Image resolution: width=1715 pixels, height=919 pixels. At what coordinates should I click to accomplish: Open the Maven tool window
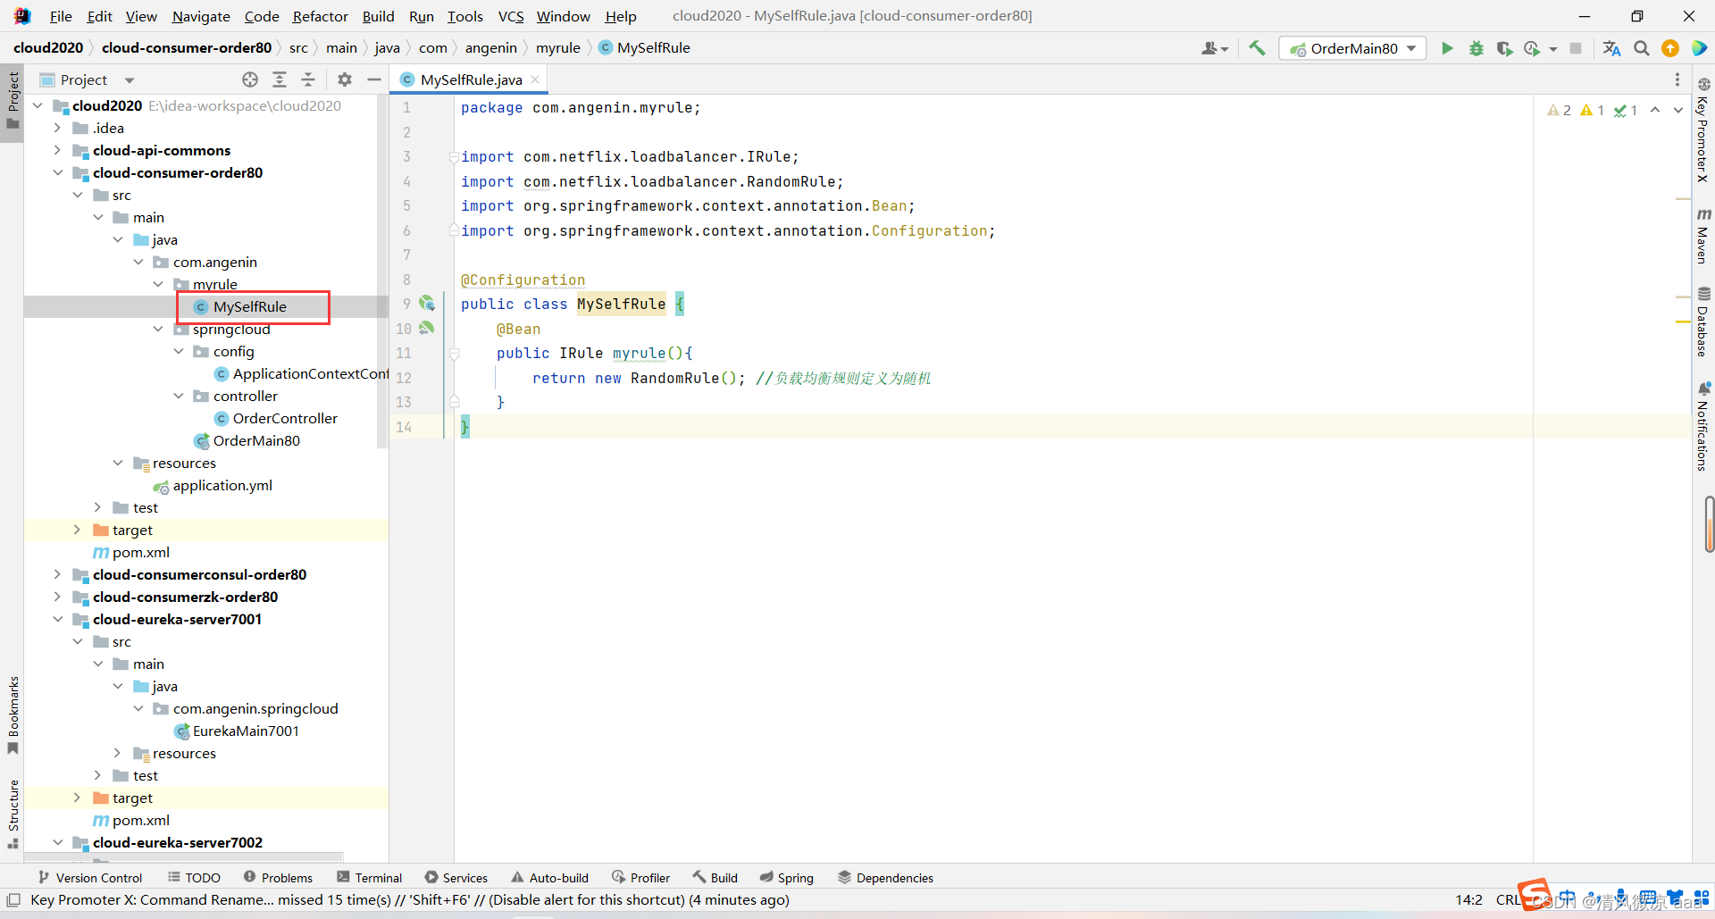[x=1703, y=236]
